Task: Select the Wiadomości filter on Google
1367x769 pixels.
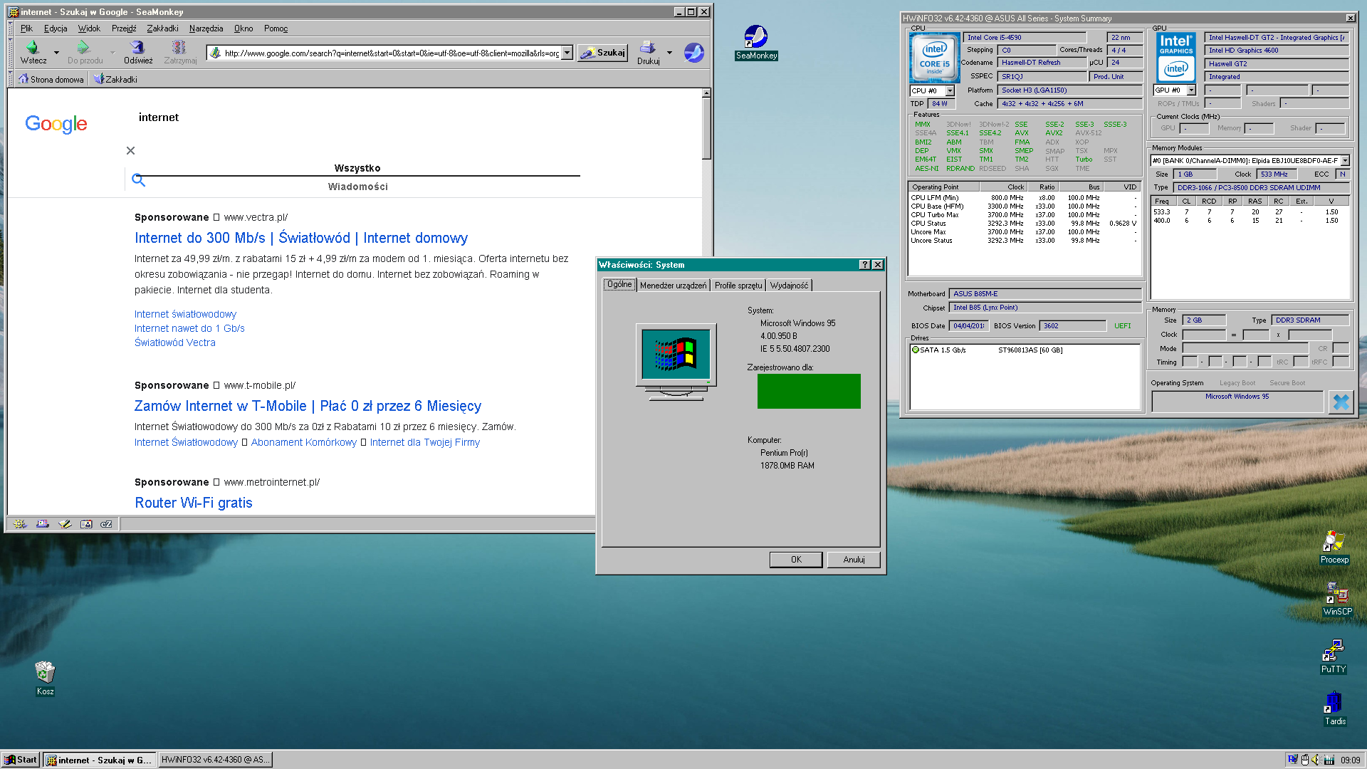Action: point(358,187)
